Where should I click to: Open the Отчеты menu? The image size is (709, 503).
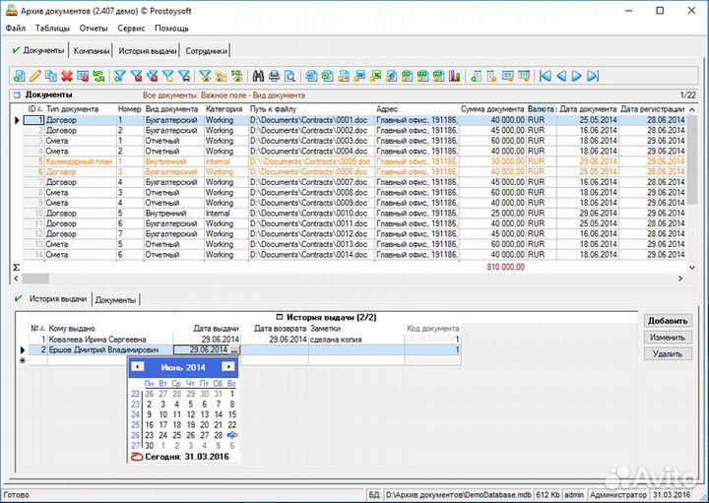pyautogui.click(x=94, y=29)
